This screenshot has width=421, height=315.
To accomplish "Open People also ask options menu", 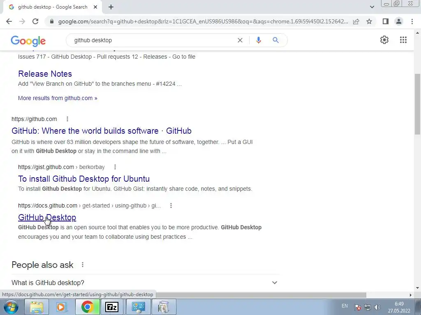I will coord(83,265).
